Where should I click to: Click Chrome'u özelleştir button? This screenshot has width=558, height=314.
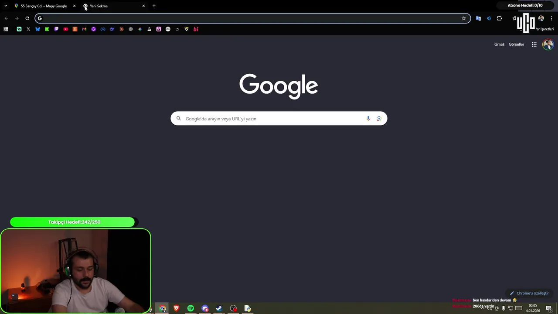pyautogui.click(x=529, y=294)
